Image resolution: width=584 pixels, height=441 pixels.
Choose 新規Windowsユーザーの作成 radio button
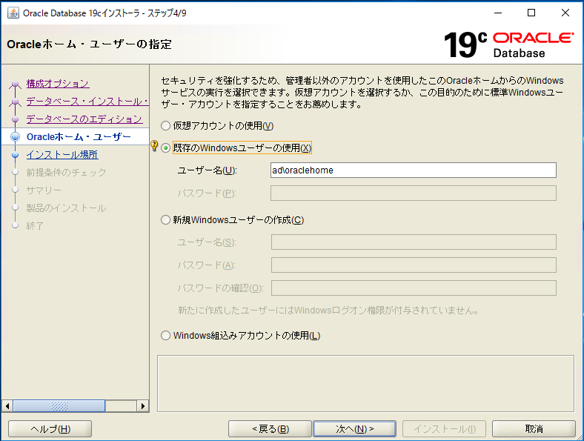point(166,219)
